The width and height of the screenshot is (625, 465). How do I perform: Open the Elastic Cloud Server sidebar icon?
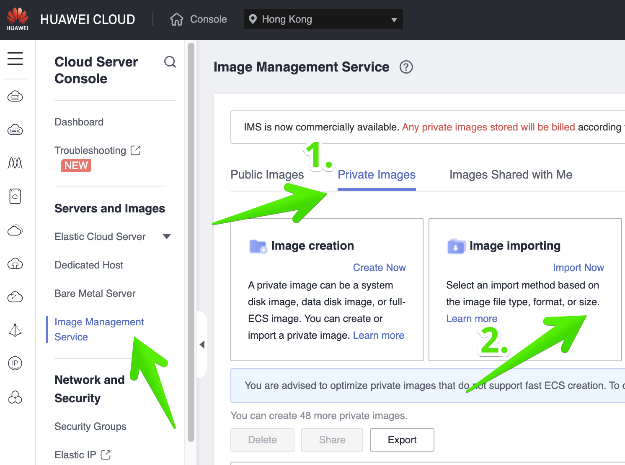pos(15,97)
